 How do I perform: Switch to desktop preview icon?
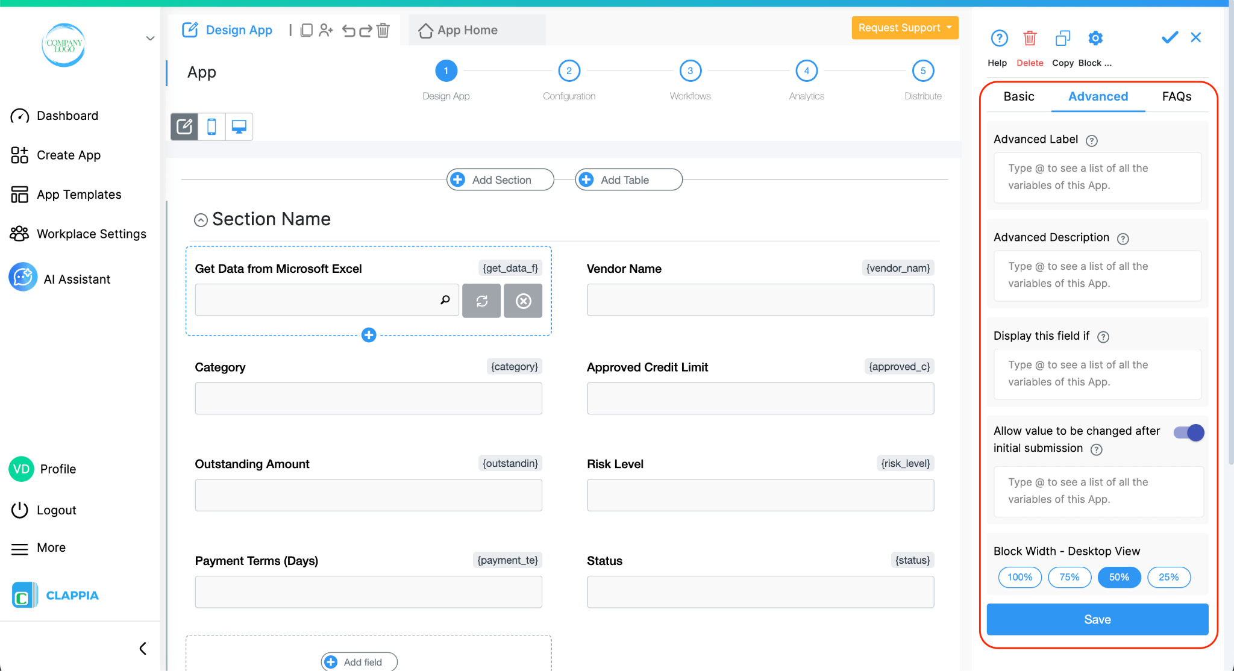click(x=239, y=126)
